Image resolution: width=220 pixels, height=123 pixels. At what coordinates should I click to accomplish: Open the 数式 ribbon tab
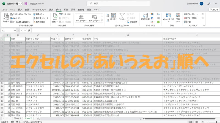(x=51, y=10)
